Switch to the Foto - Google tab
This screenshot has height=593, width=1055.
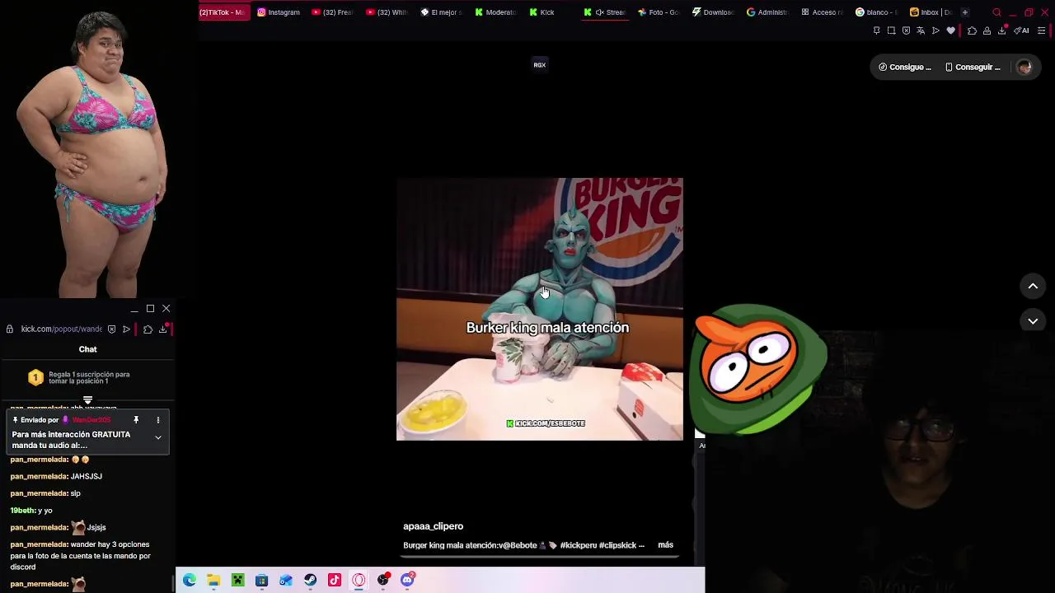(659, 12)
